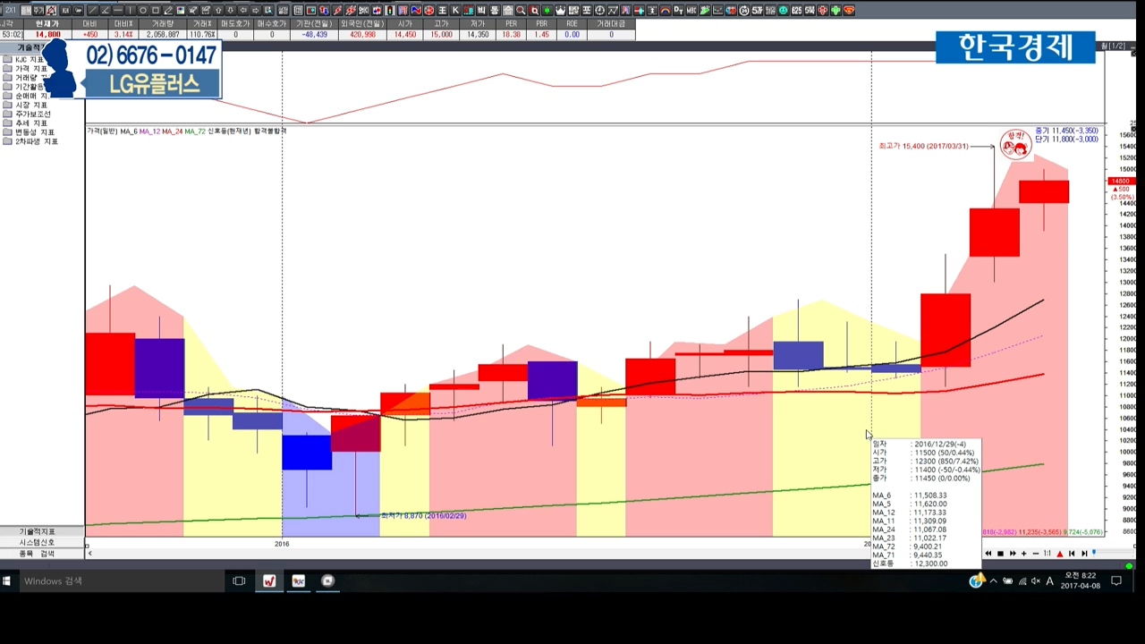Toggle the 변동성 지표 checkbox
Image resolution: width=1145 pixels, height=644 pixels.
8,132
